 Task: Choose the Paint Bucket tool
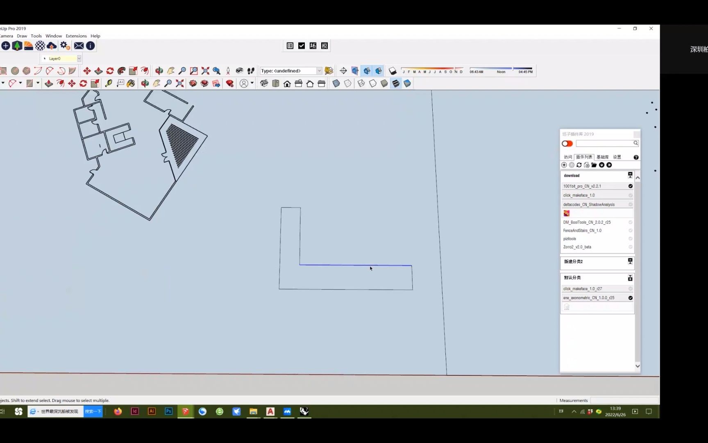[131, 84]
